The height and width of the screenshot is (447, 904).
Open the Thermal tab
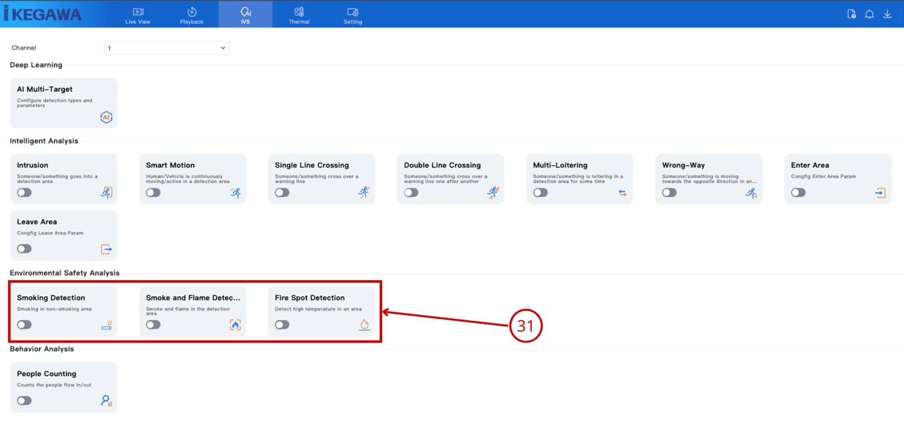click(299, 15)
